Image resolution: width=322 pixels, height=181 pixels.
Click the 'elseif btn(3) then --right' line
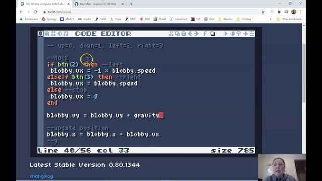[94, 77]
